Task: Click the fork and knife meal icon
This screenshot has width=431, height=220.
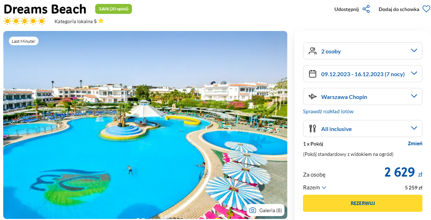Action: pyautogui.click(x=313, y=129)
